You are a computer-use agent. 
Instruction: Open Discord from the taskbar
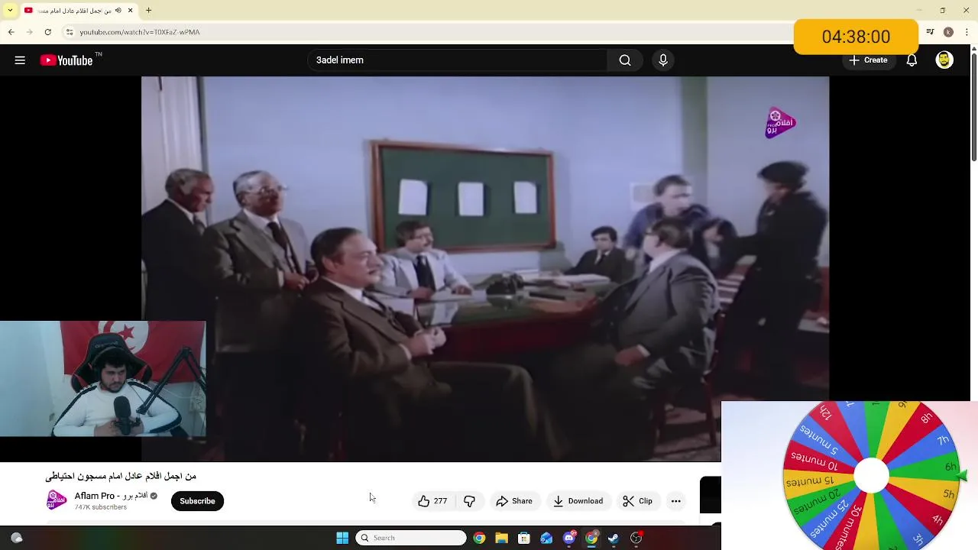569,538
